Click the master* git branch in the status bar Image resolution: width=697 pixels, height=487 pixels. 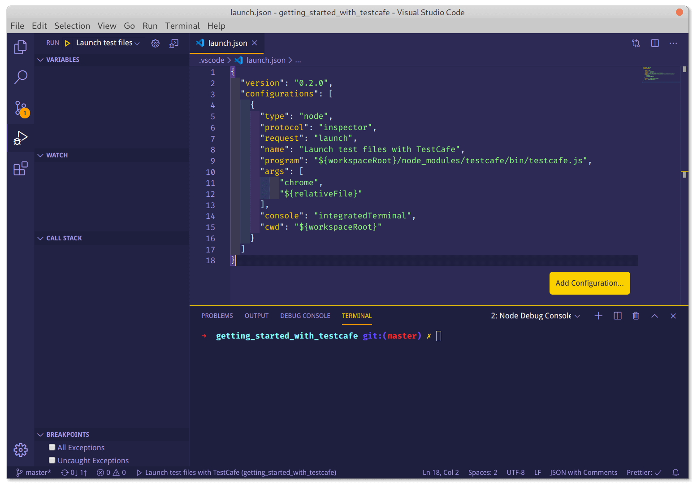point(34,472)
